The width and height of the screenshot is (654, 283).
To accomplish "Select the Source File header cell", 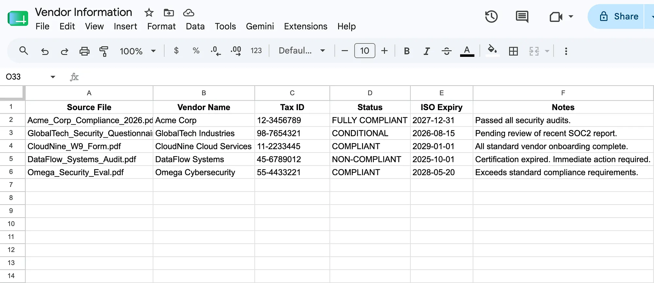I will click(89, 107).
